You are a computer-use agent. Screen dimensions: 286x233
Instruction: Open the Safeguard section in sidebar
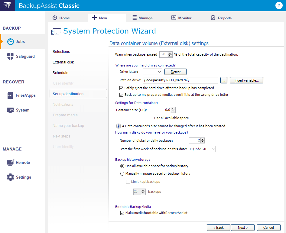(23, 56)
